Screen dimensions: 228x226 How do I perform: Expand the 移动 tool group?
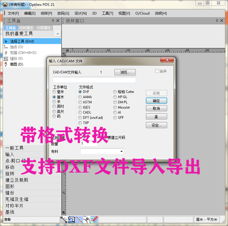pos(32,167)
